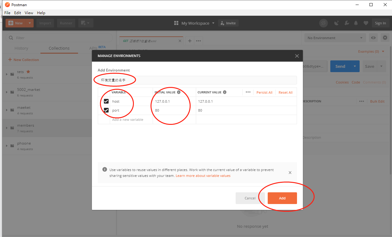
Task: Open the View menu
Action: pyautogui.click(x=29, y=13)
